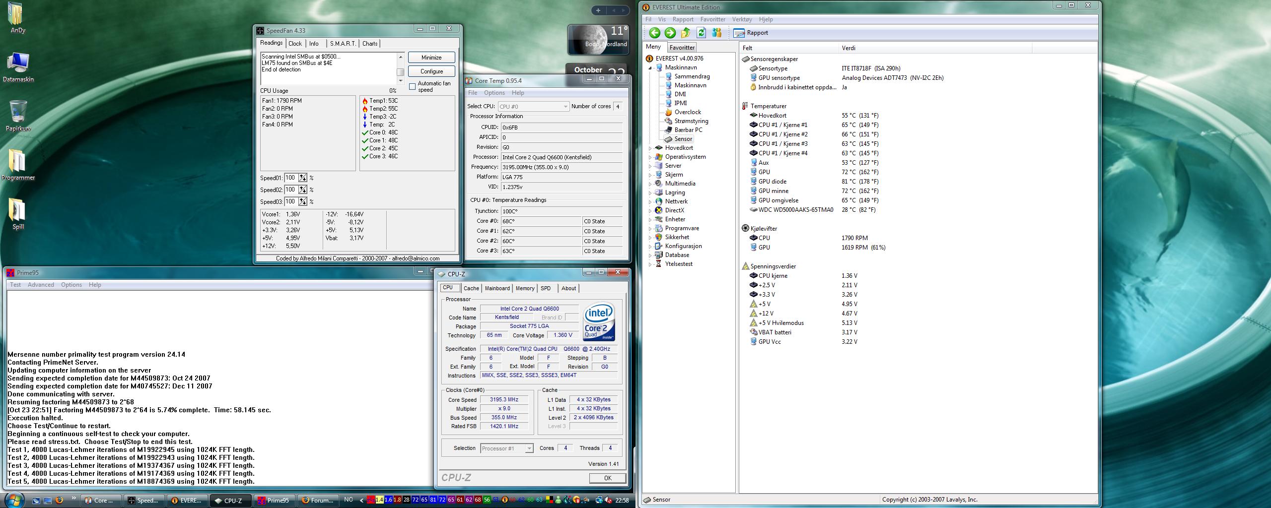Screen dimensions: 1271x508
Task: Select the DirectX icon in EVEREST tree
Action: coord(658,210)
